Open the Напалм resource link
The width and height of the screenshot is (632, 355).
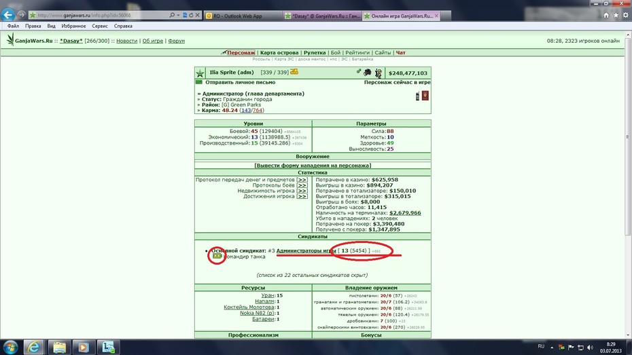264,301
